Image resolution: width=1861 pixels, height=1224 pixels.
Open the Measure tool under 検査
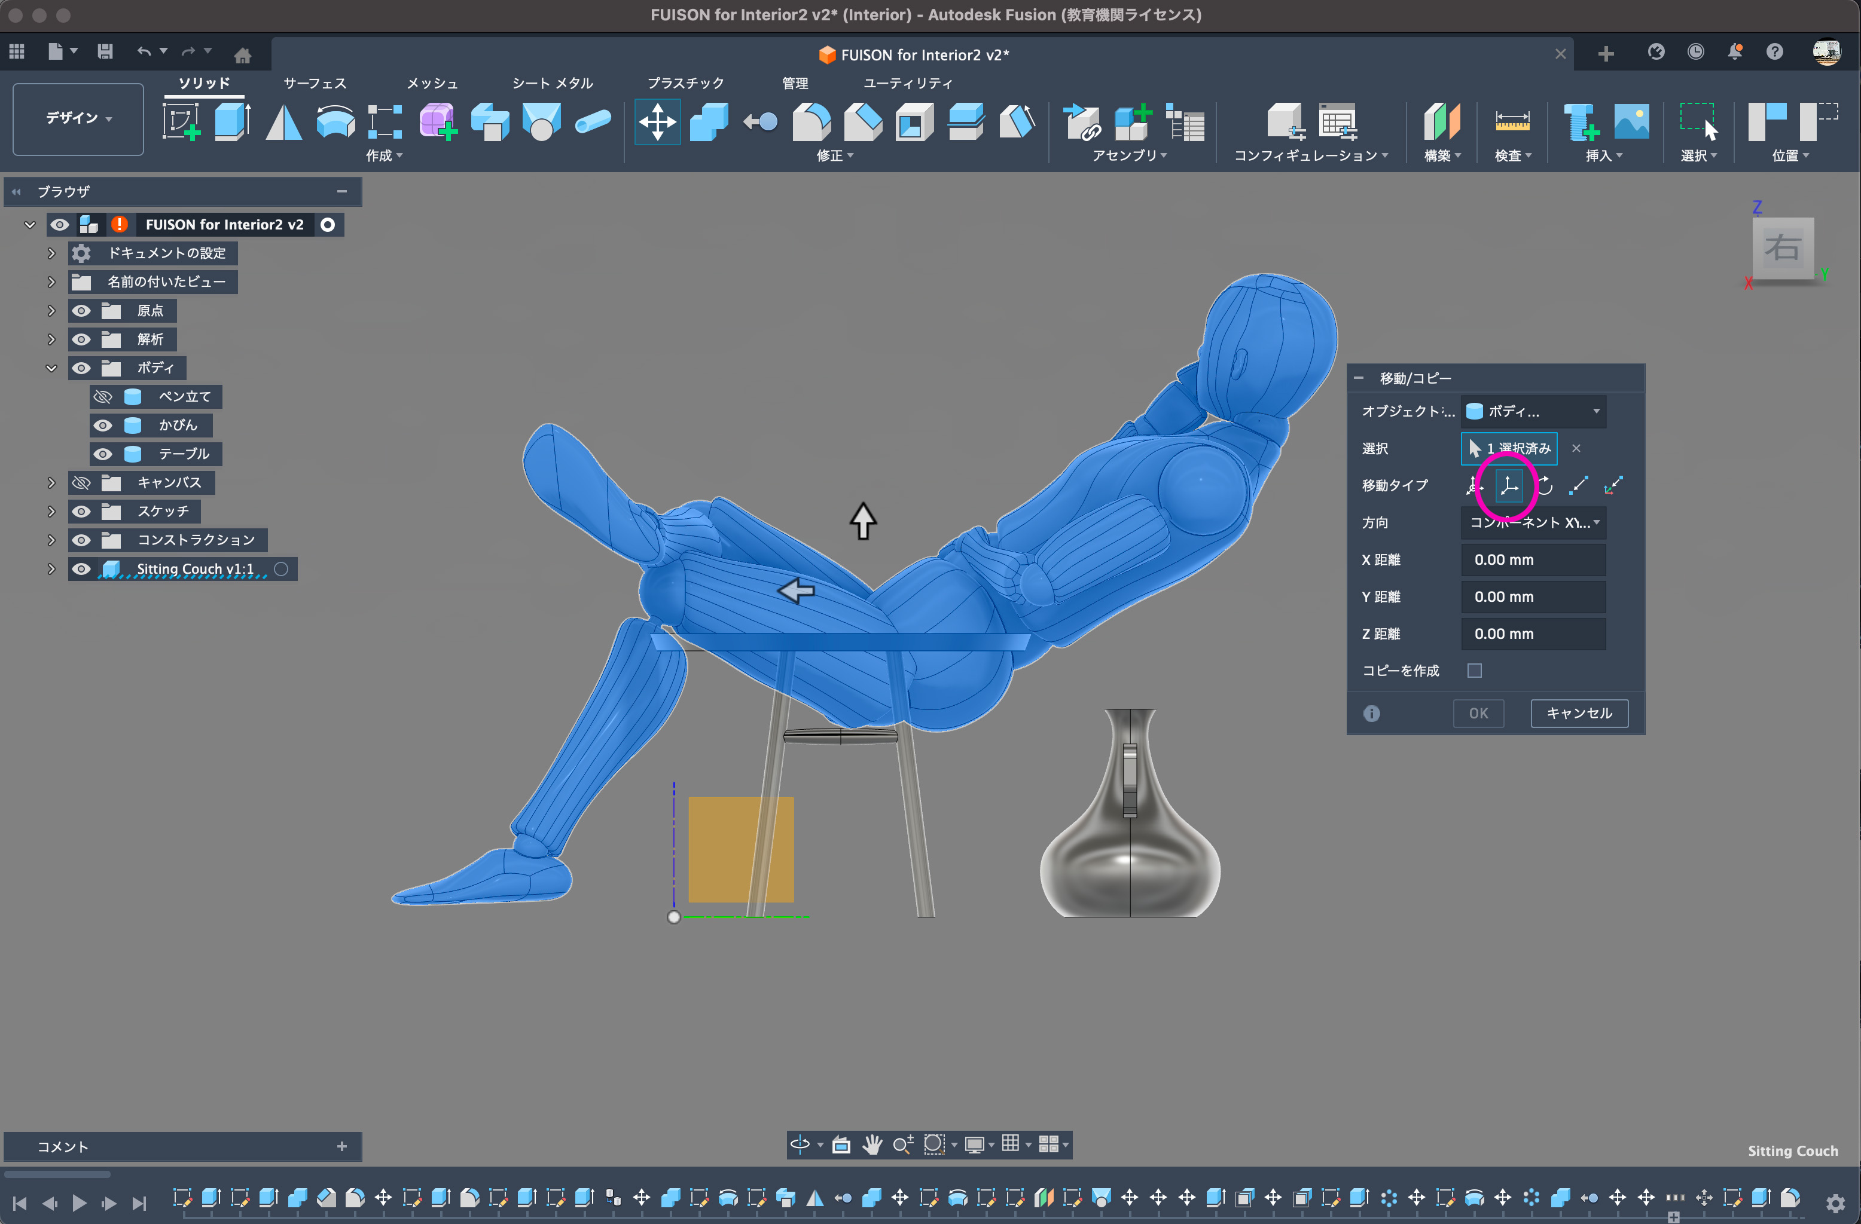point(1512,121)
